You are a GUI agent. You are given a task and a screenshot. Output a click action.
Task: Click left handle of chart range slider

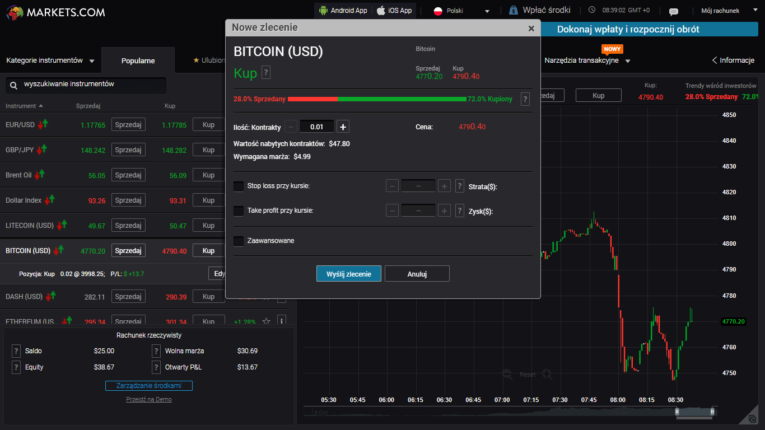tap(677, 412)
